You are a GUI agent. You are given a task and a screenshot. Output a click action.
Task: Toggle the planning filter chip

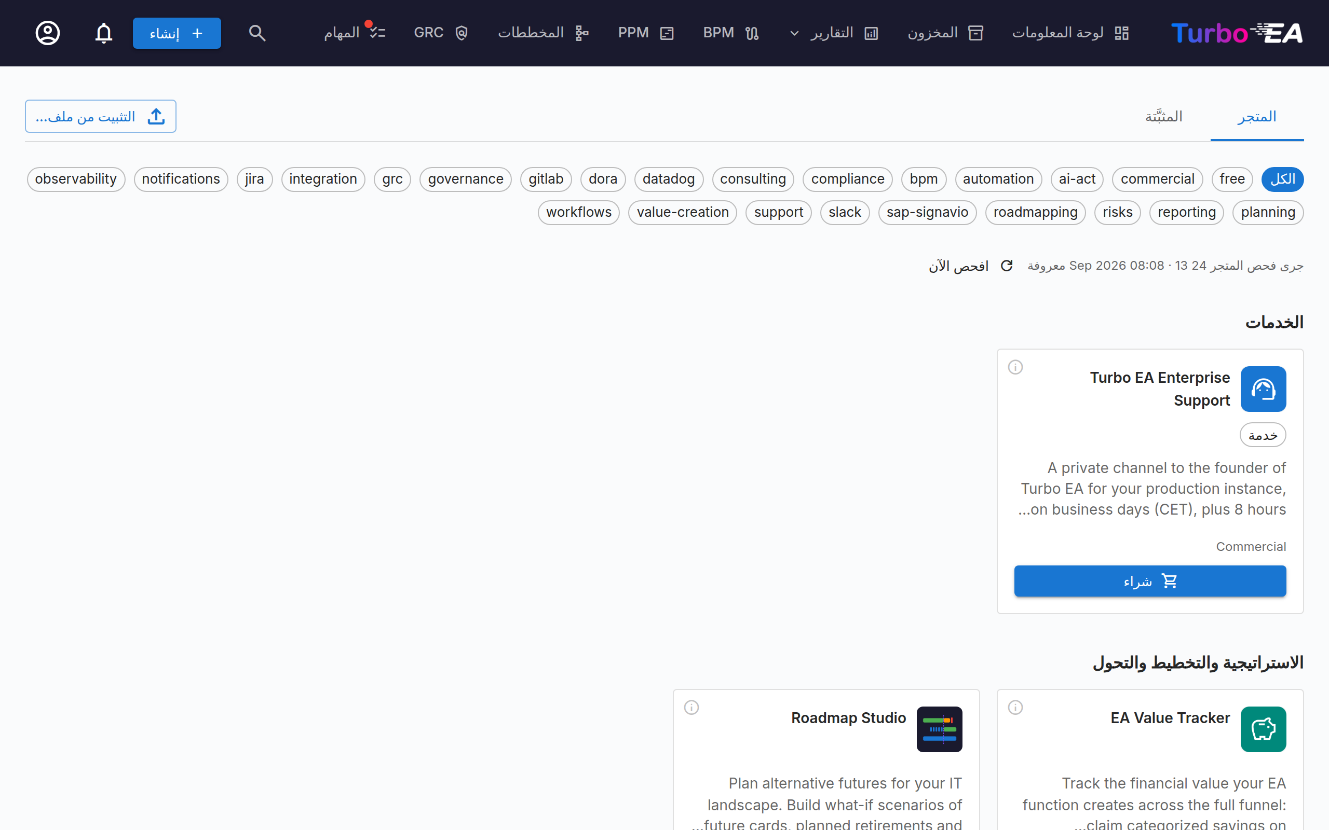(1268, 213)
